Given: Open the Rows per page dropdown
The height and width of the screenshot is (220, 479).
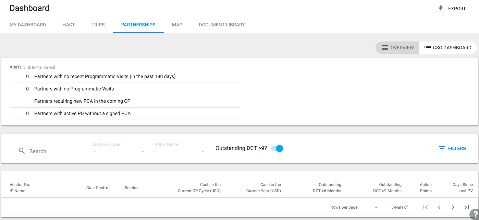Looking at the screenshot, I should point(376,207).
